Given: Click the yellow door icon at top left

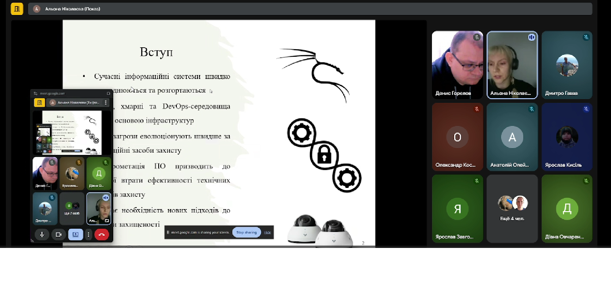Looking at the screenshot, I should coord(17,9).
